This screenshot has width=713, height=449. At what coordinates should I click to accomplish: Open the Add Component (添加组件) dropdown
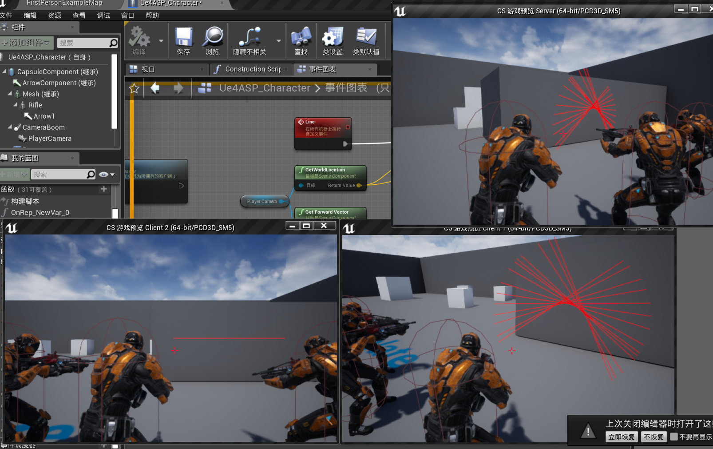[x=27, y=43]
